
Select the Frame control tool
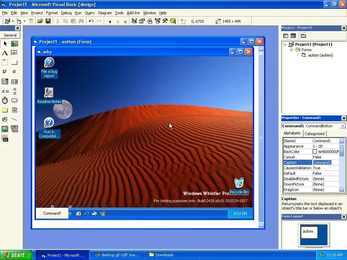5,63
